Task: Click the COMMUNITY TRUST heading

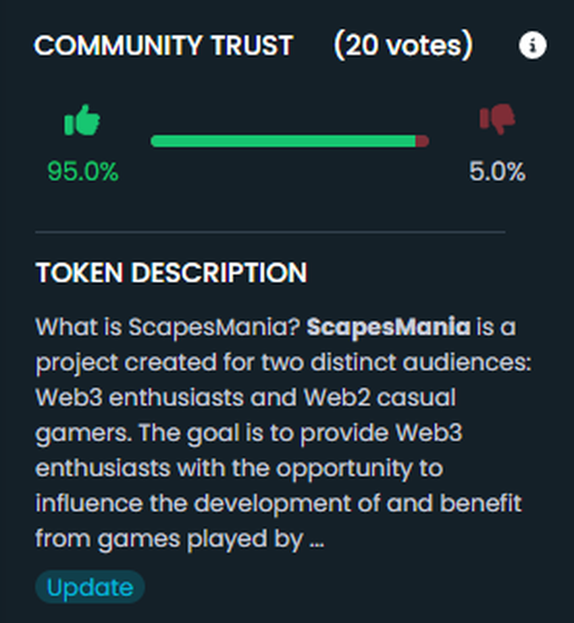Action: pyautogui.click(x=163, y=46)
